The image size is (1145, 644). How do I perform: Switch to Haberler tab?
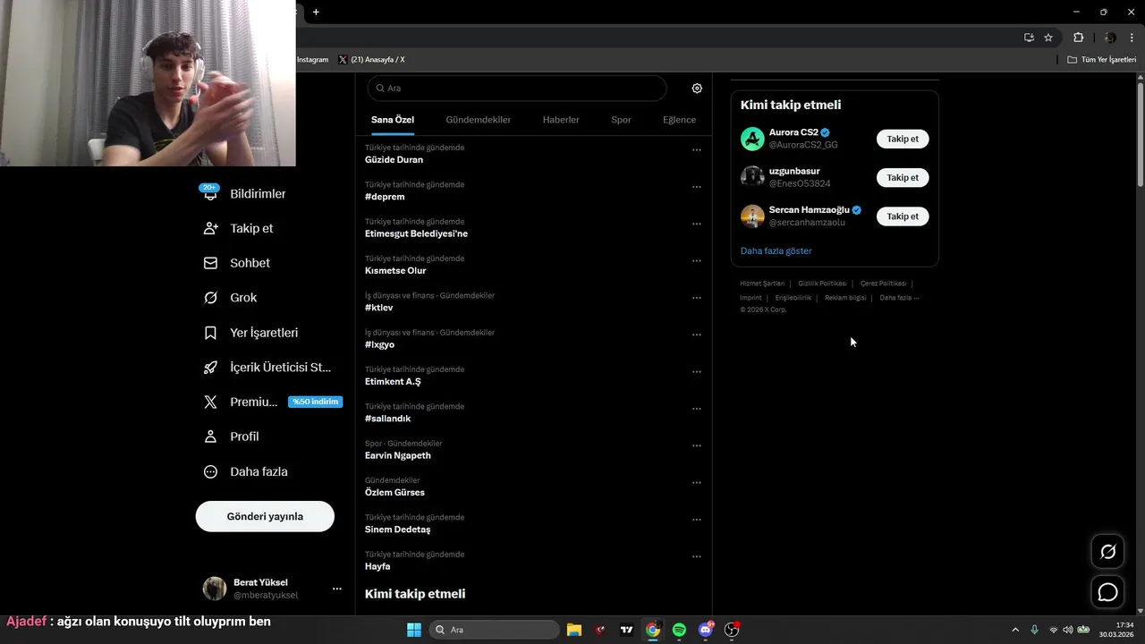tap(561, 120)
